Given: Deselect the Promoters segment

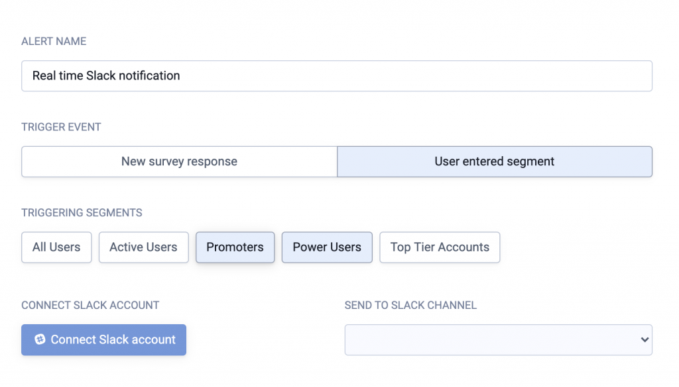Looking at the screenshot, I should (x=235, y=247).
